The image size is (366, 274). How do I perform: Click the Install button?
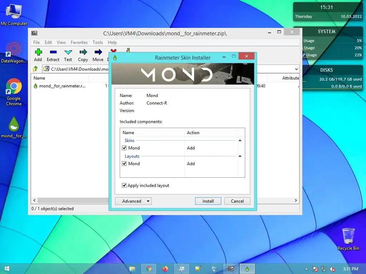point(208,201)
